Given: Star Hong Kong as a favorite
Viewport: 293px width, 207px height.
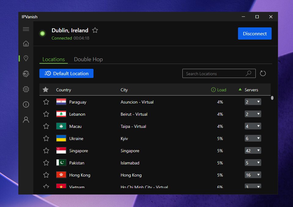Looking at the screenshot, I should tap(46, 175).
